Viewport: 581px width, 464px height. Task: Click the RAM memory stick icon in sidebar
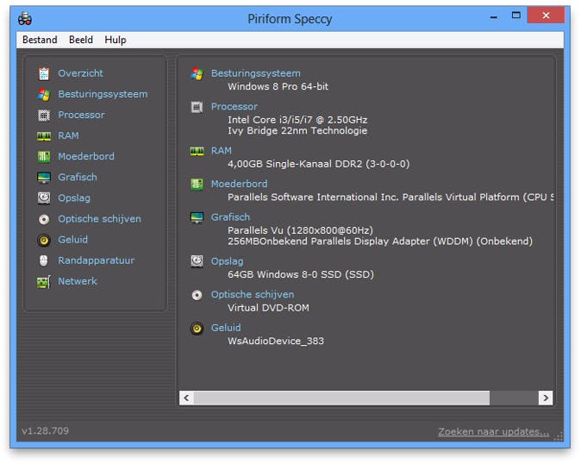tap(44, 136)
